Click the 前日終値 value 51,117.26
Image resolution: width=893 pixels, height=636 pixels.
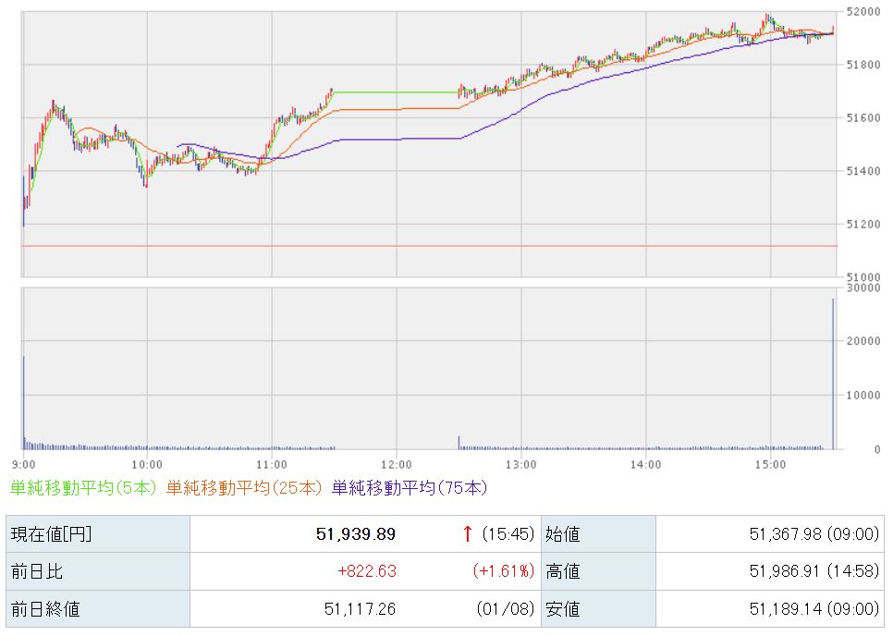(361, 609)
